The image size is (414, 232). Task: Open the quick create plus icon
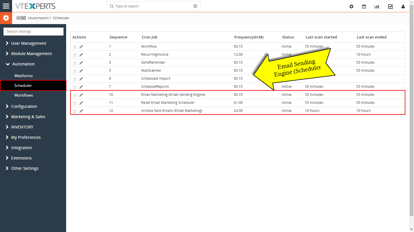[351, 6]
